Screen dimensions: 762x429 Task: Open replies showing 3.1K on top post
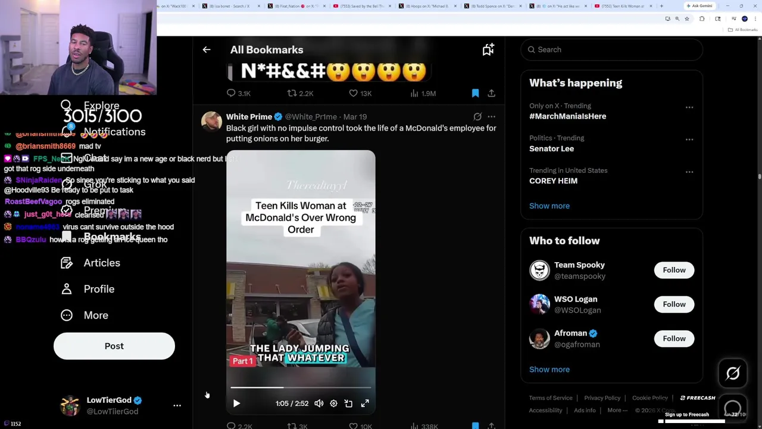[238, 94]
